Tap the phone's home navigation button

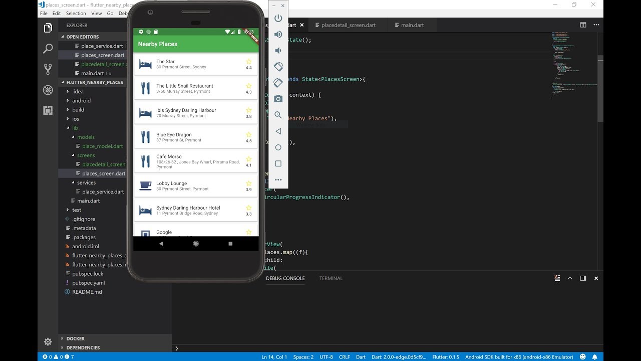pos(196,243)
